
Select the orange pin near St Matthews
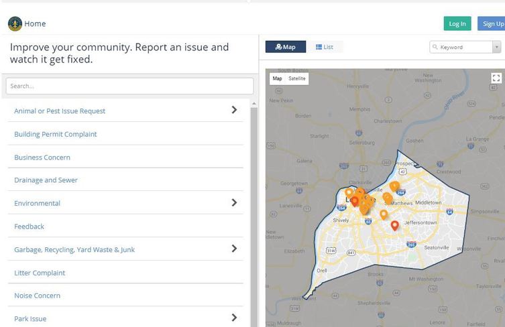coord(388,198)
